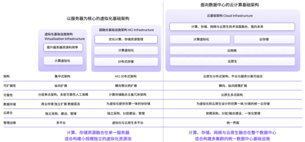Click the 云原生多活架构 cell
The height and width of the screenshot is (142, 305).
[x=232, y=95]
